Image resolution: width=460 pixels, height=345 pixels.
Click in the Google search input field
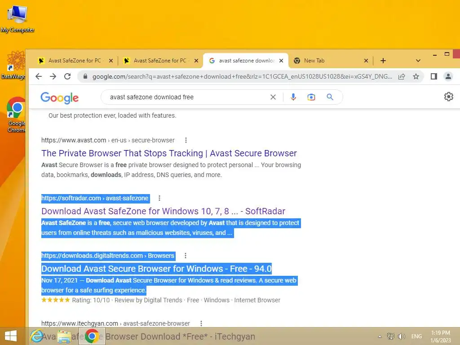(188, 97)
